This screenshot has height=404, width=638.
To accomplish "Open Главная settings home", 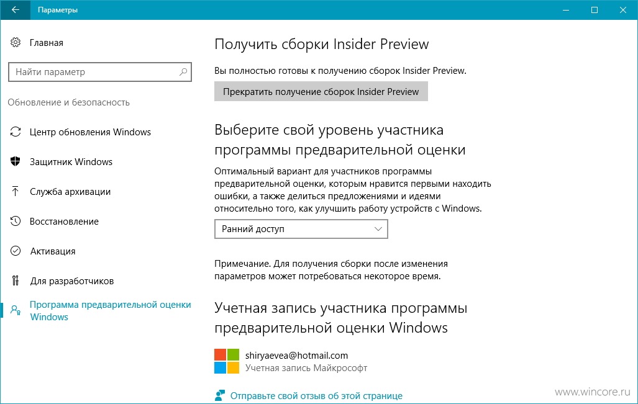I will tap(47, 43).
